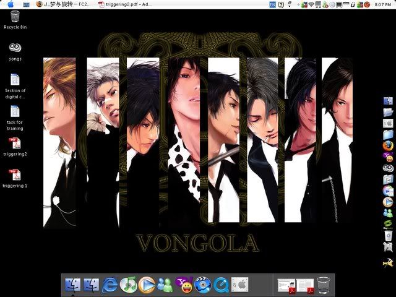The height and width of the screenshot is (297, 396).
Task: Open the EN language indicator
Action: pyautogui.click(x=272, y=4)
